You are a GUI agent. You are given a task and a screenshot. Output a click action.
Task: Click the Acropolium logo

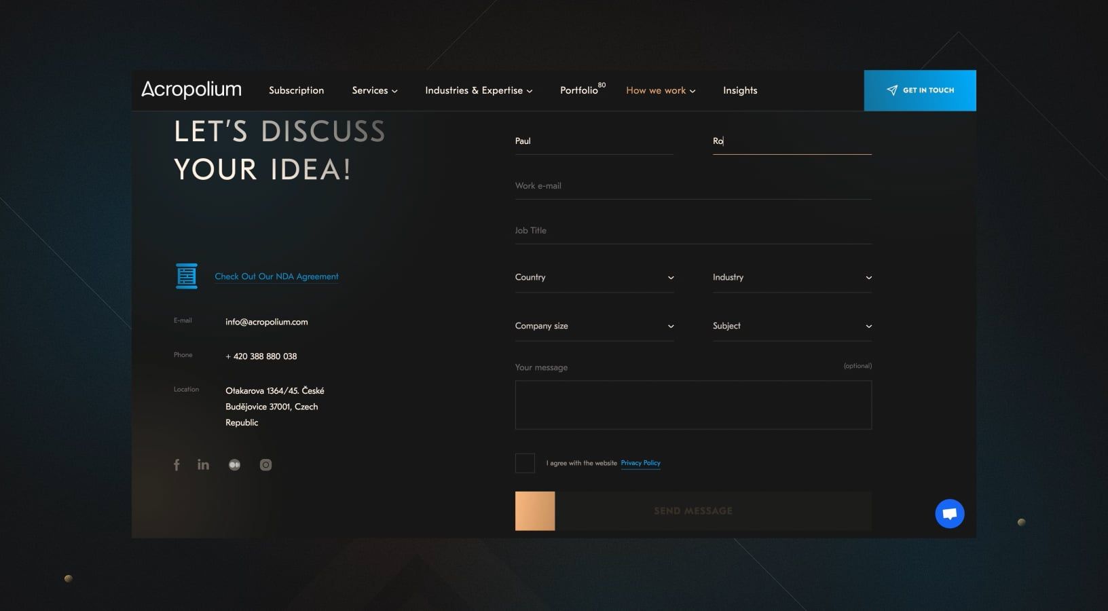(191, 90)
